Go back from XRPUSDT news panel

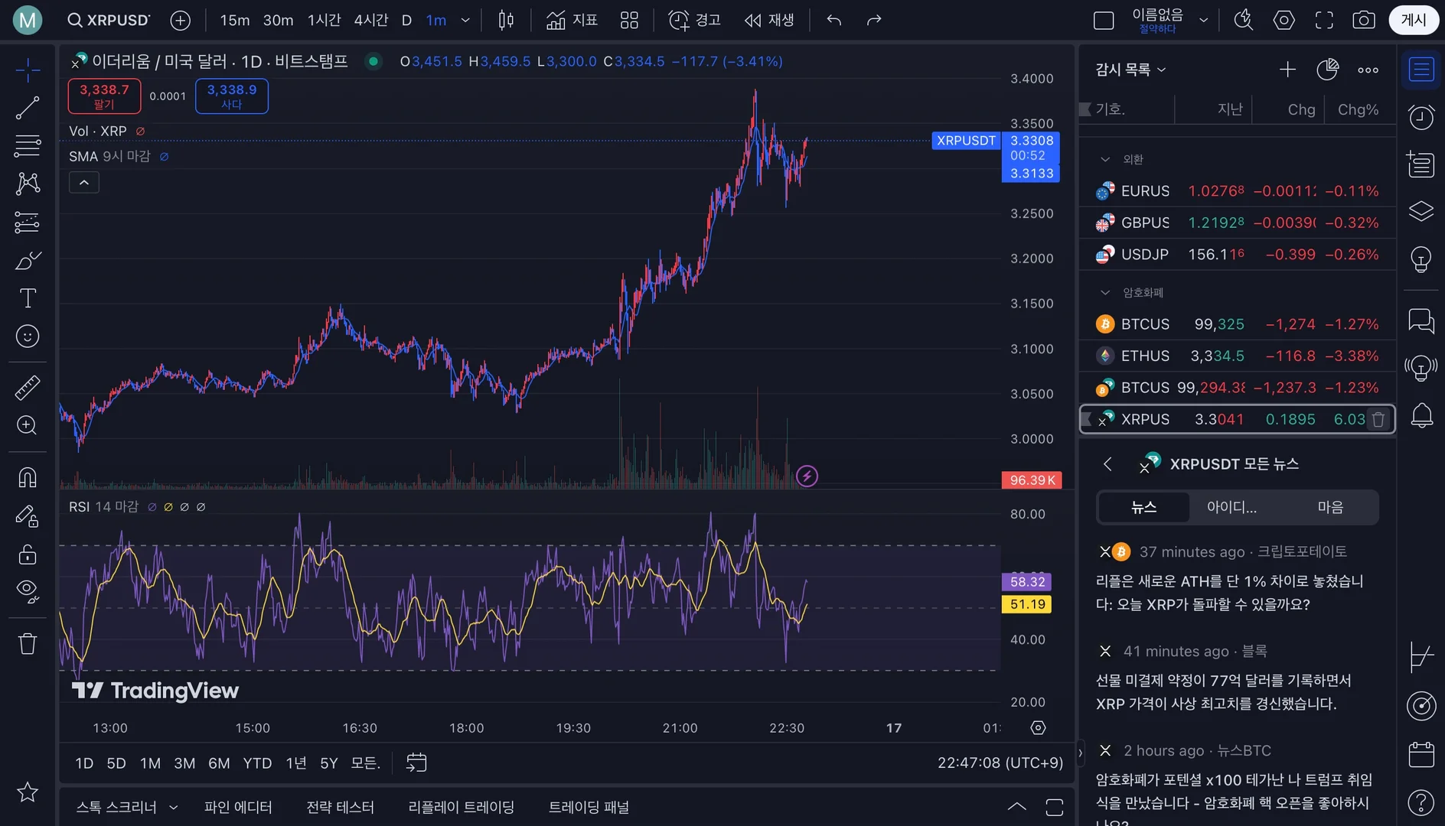pyautogui.click(x=1107, y=464)
